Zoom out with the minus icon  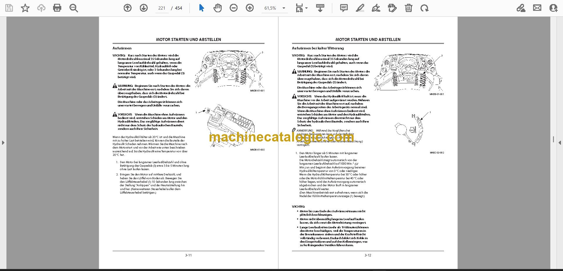[234, 8]
